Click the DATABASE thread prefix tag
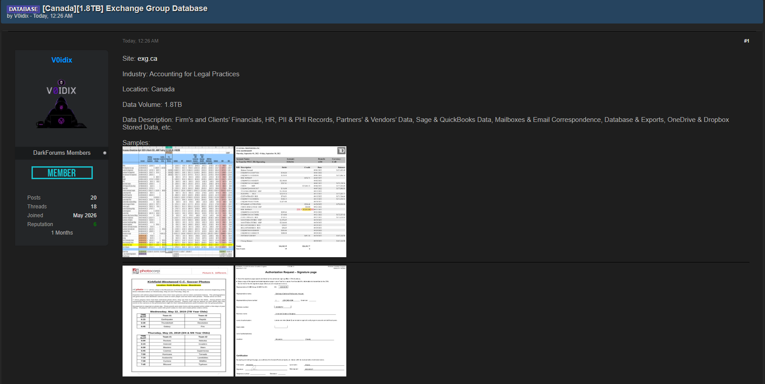 (24, 9)
